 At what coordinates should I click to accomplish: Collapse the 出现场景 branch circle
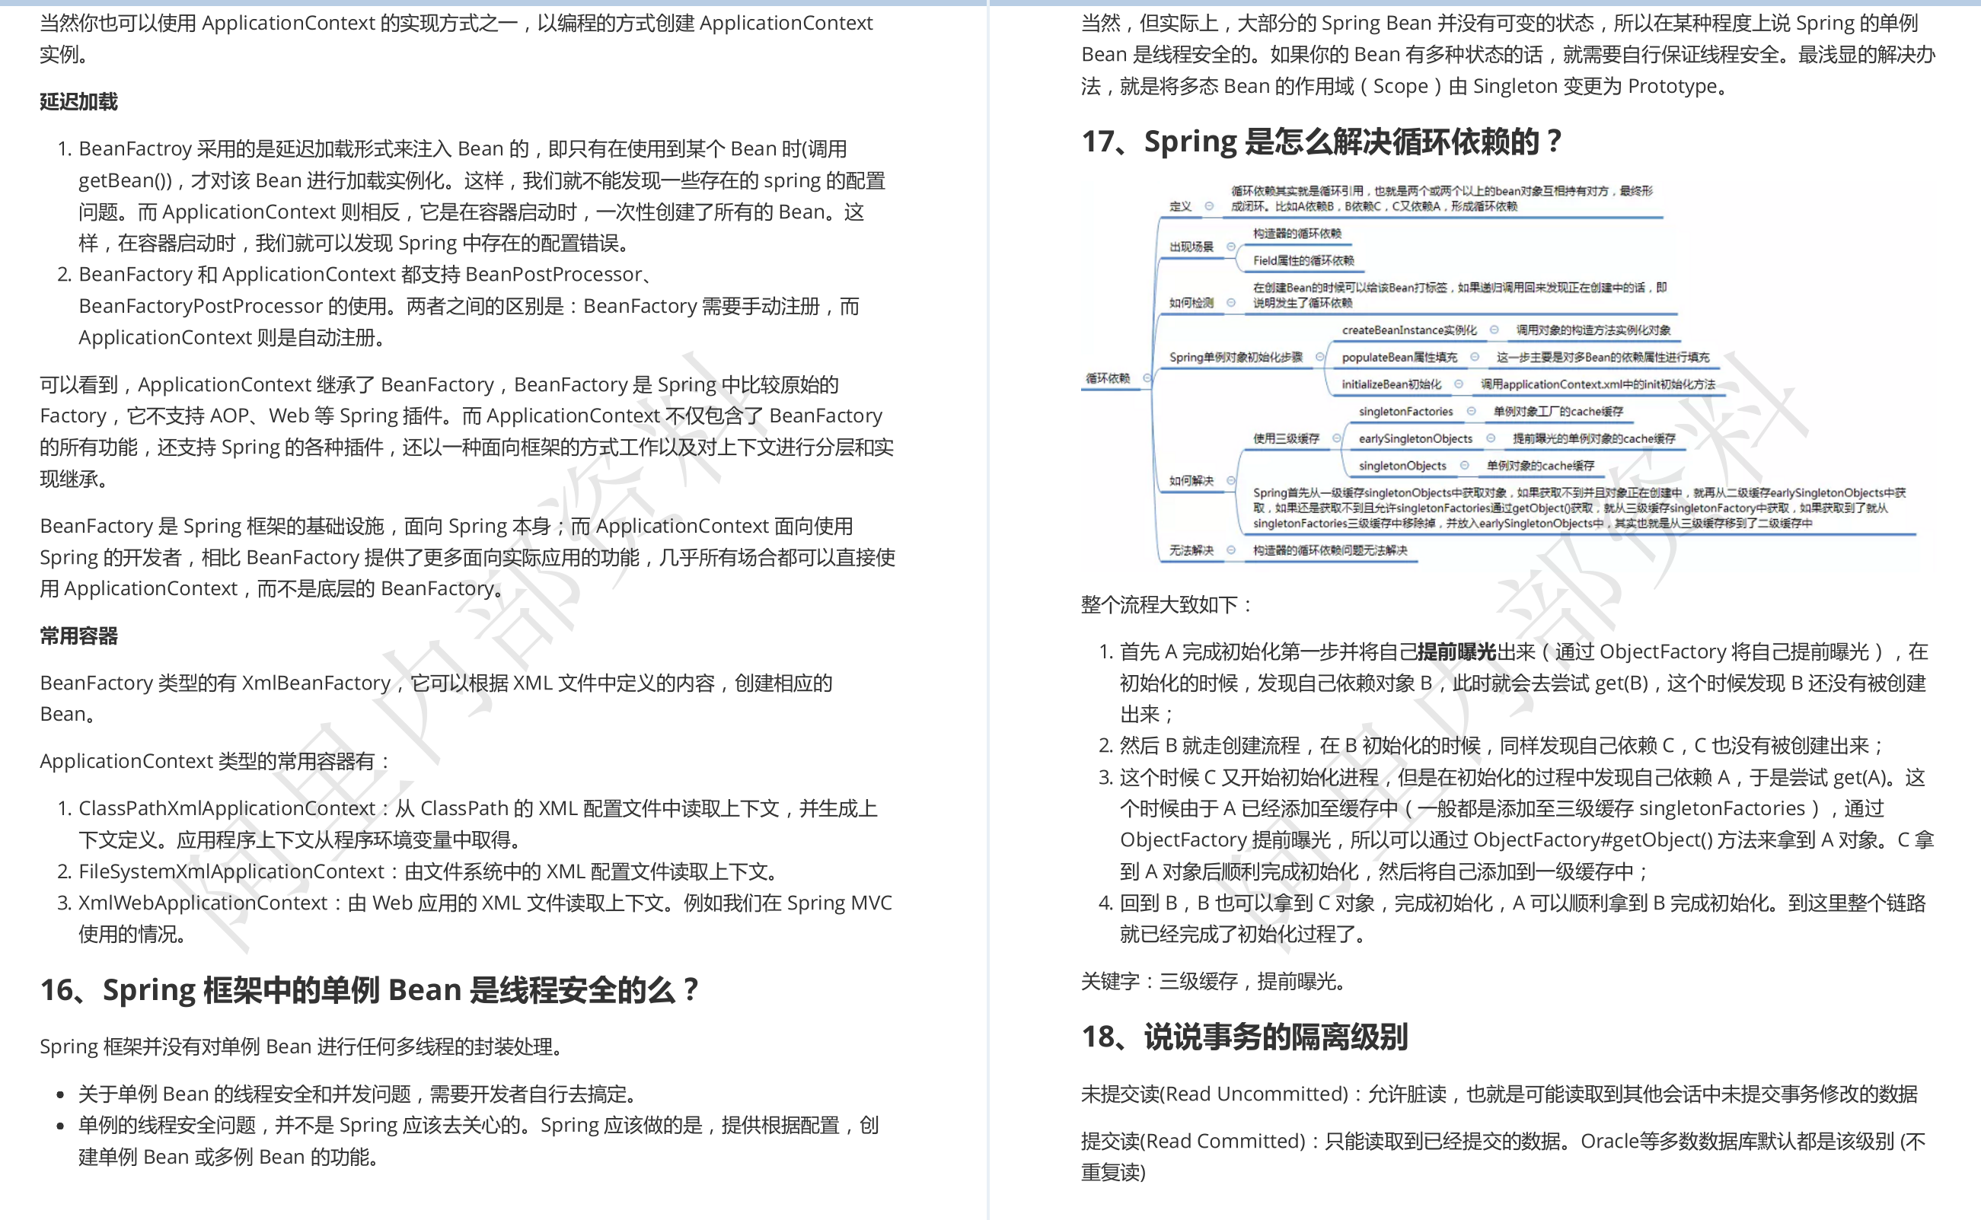click(1230, 246)
